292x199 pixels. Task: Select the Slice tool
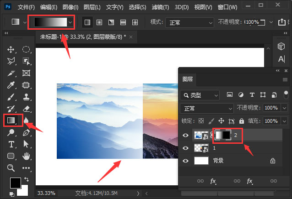point(11,73)
